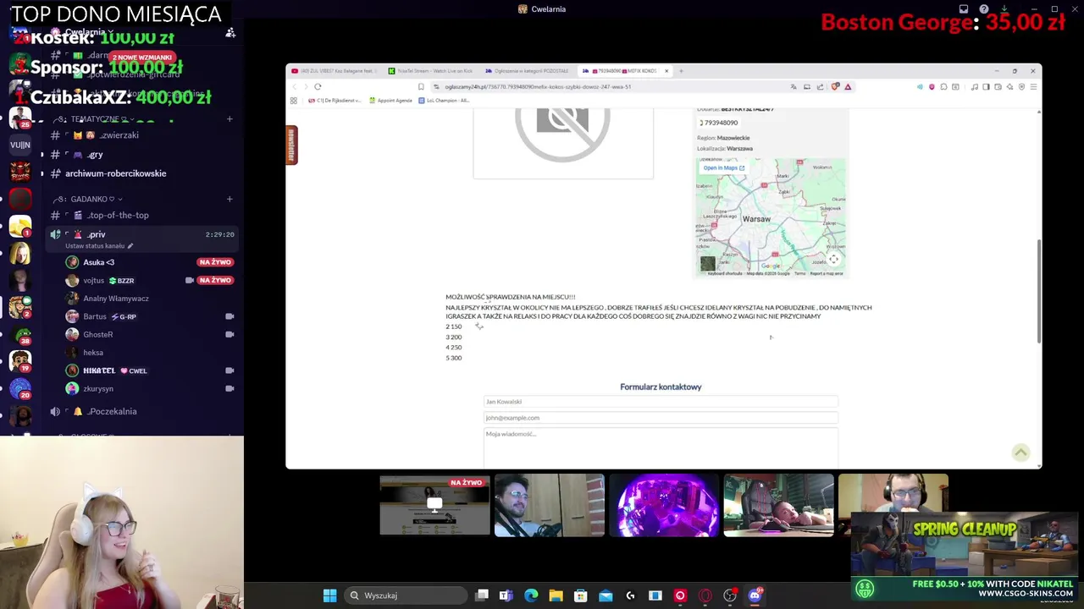Screen dimensions: 1084x609
Task: Open the purple fisheye webcam tile
Action: pos(664,505)
